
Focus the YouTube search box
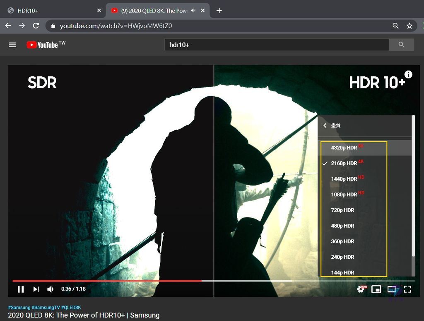coord(276,45)
